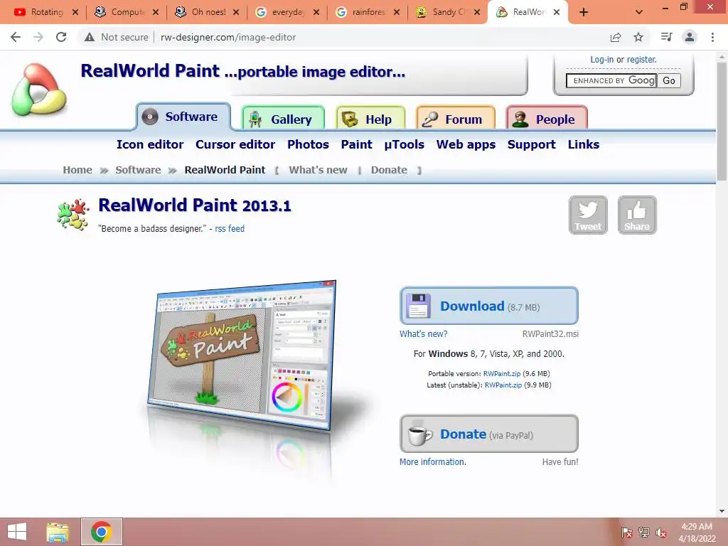This screenshot has width=728, height=546.
Task: Select Support in the submenu
Action: point(531,144)
